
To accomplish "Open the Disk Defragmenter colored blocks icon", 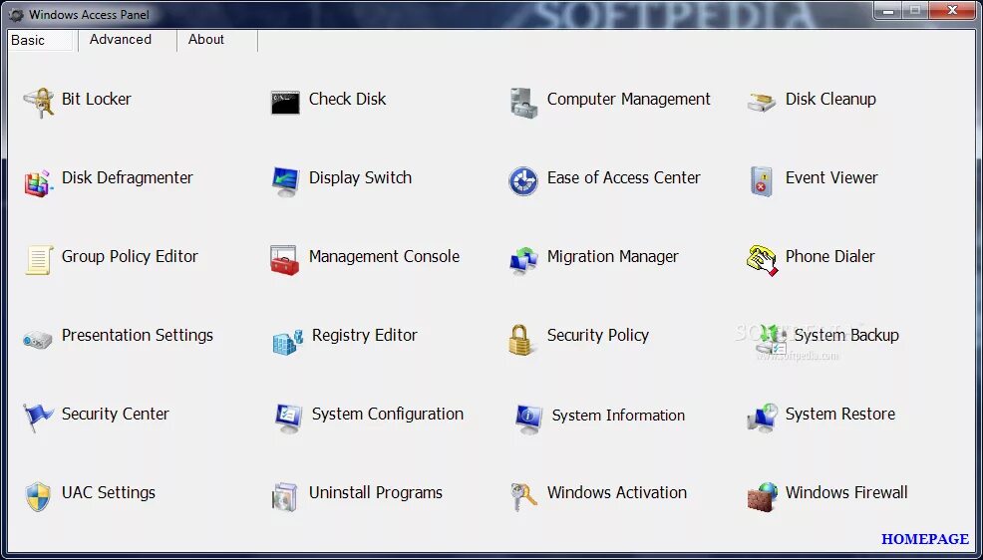I will tap(38, 183).
